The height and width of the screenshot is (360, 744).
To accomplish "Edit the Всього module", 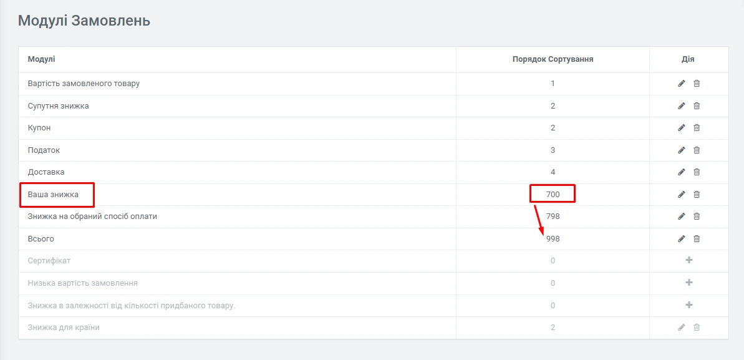I will [x=682, y=239].
